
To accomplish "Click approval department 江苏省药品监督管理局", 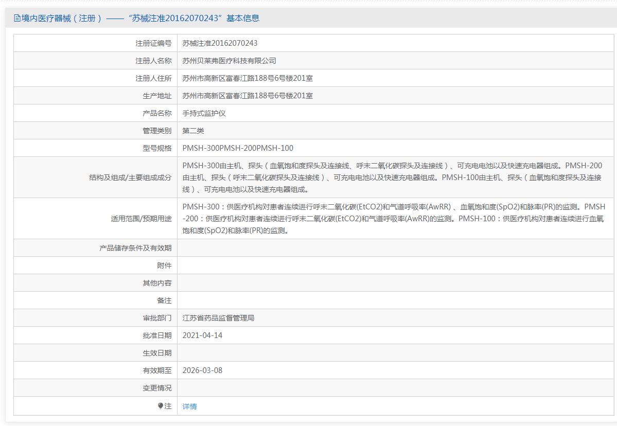I will click(x=218, y=318).
